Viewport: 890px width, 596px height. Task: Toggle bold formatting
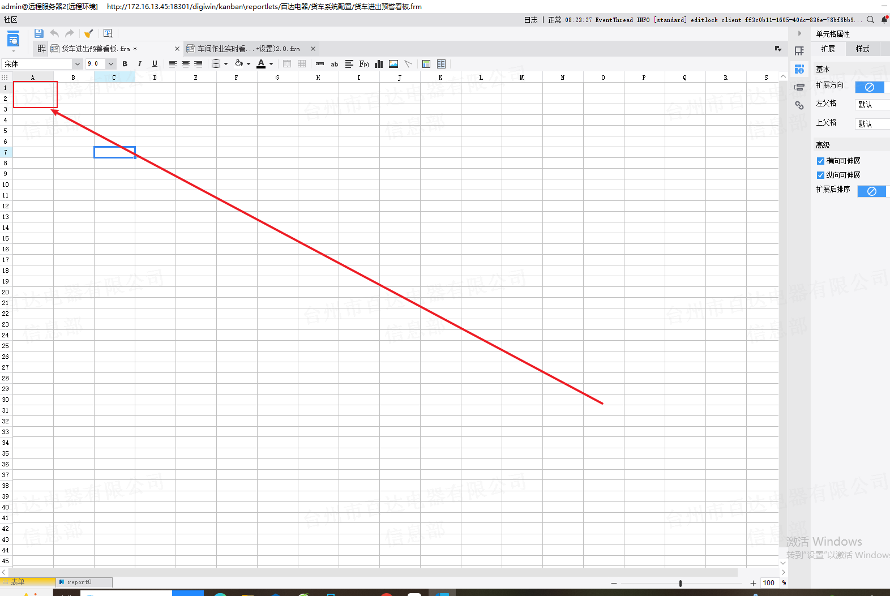tap(125, 64)
